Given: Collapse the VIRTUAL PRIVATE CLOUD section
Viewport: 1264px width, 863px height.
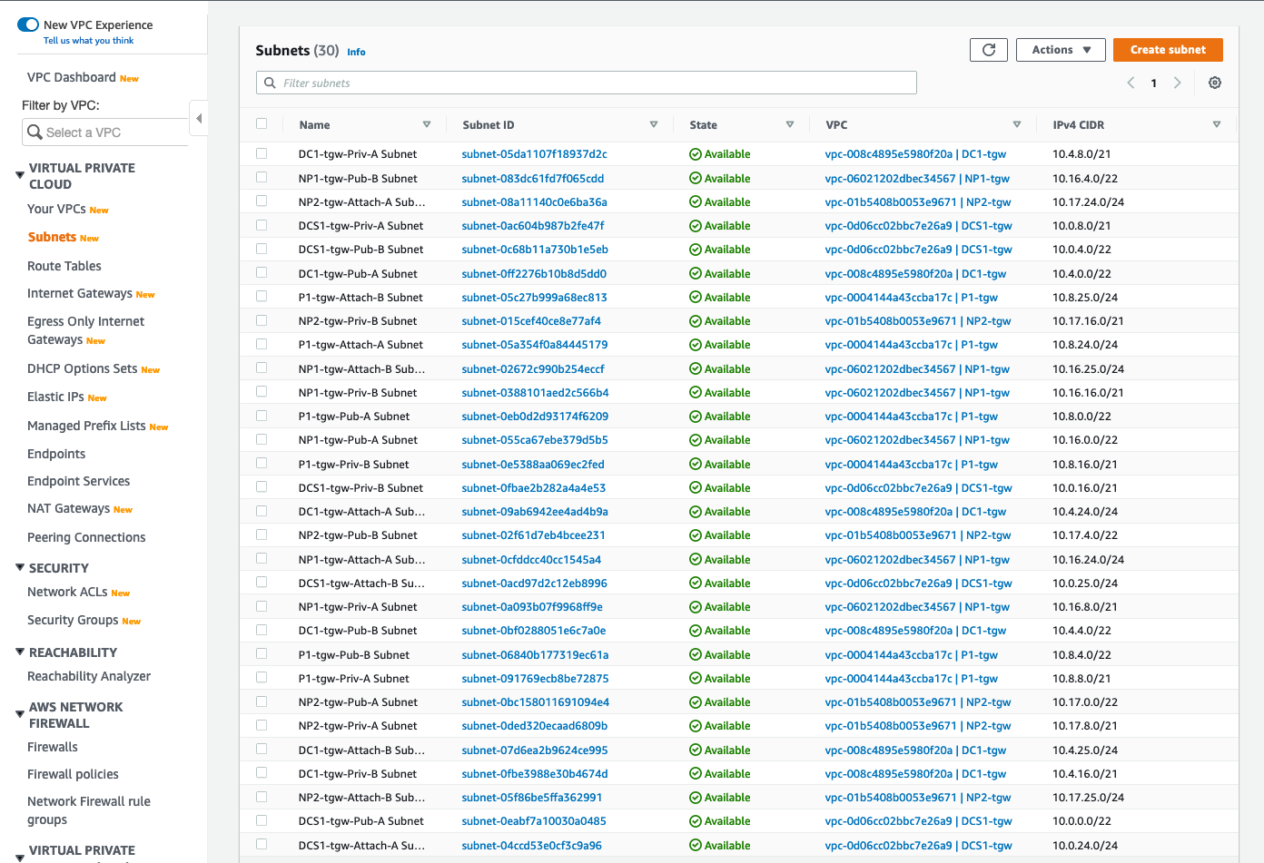Looking at the screenshot, I should coord(20,175).
